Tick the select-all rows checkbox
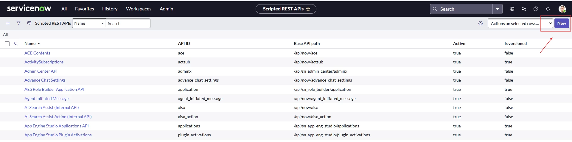The height and width of the screenshot is (142, 572). click(x=7, y=44)
